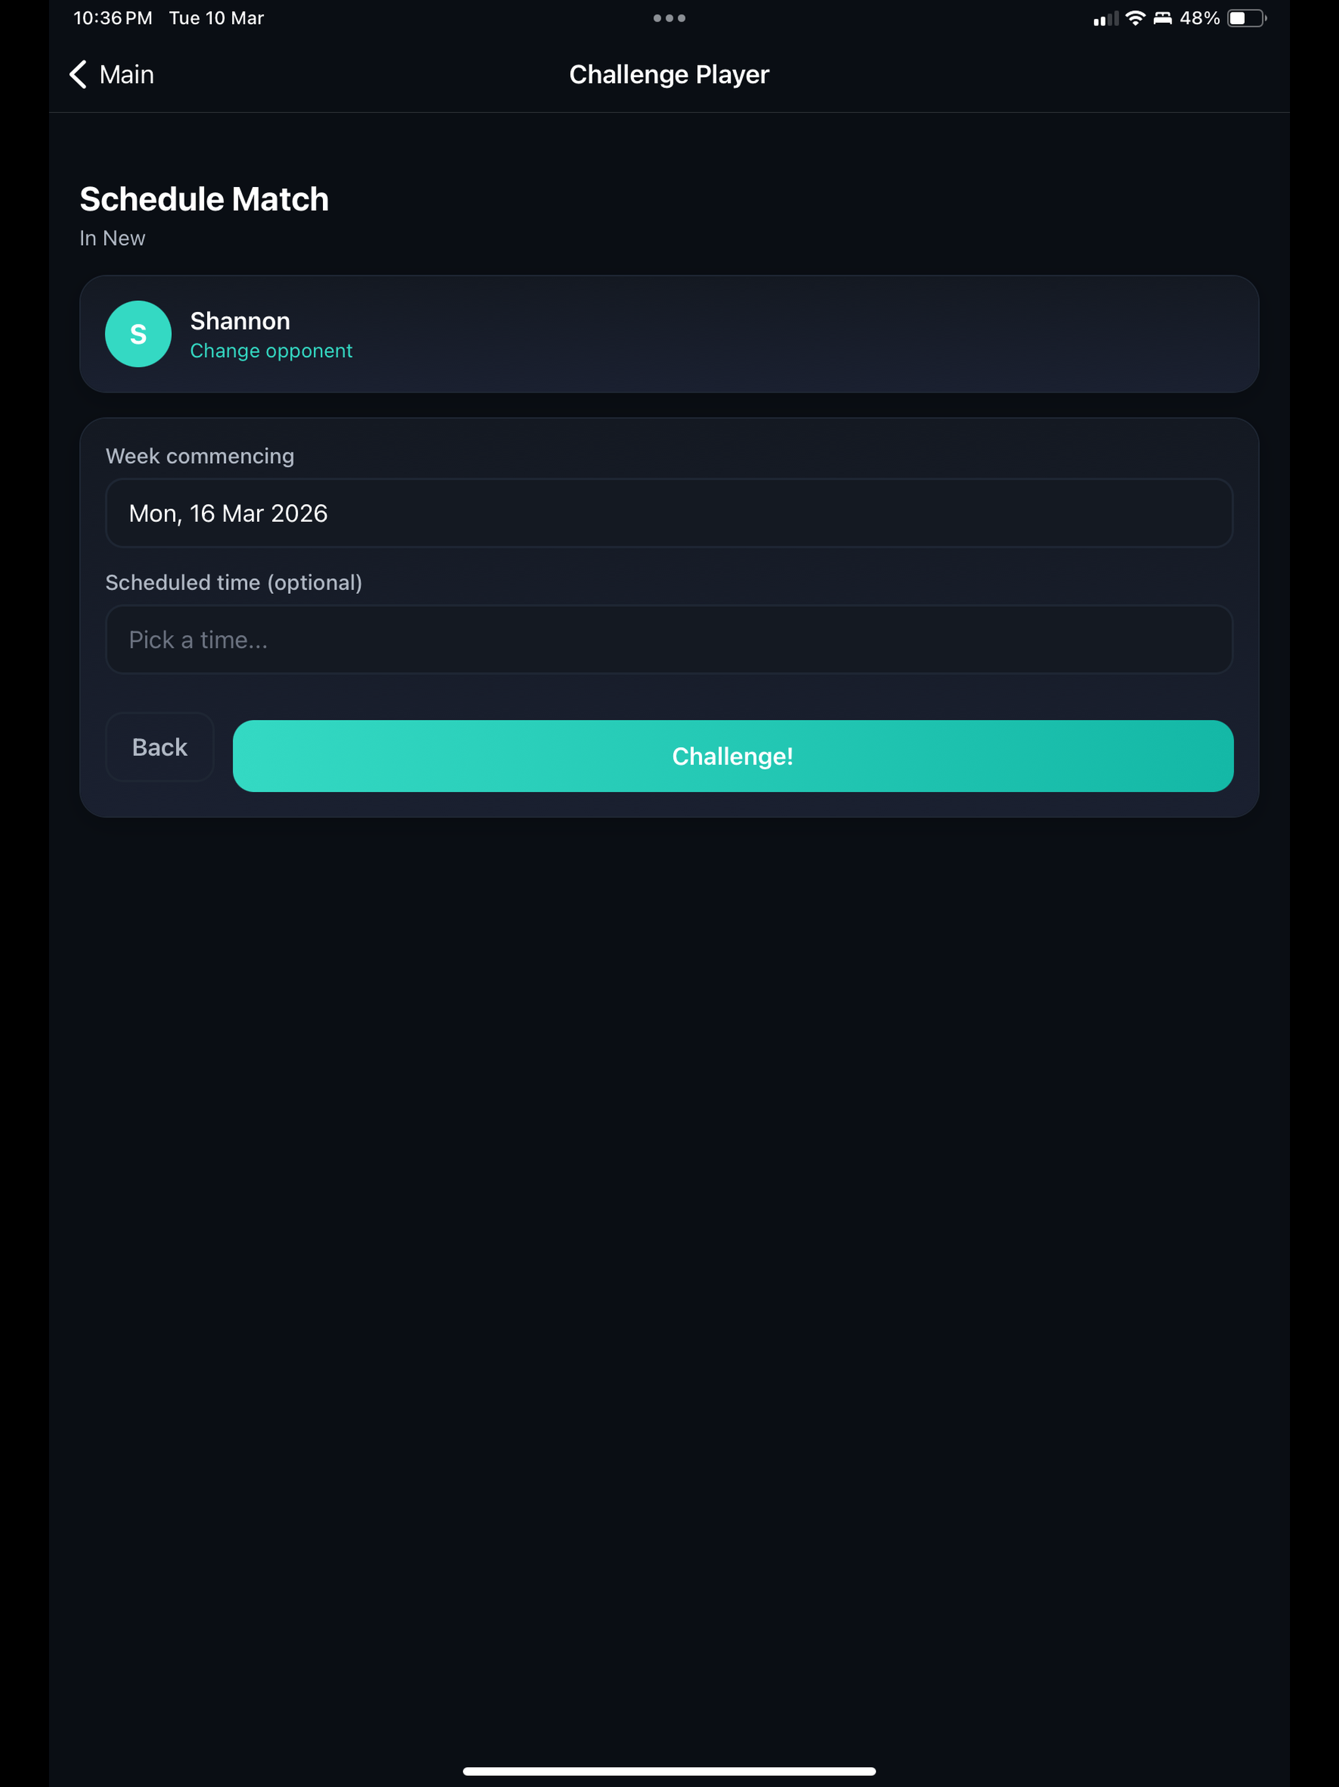Tap Shannon's teal S avatar
This screenshot has height=1787, width=1339.
(x=138, y=334)
